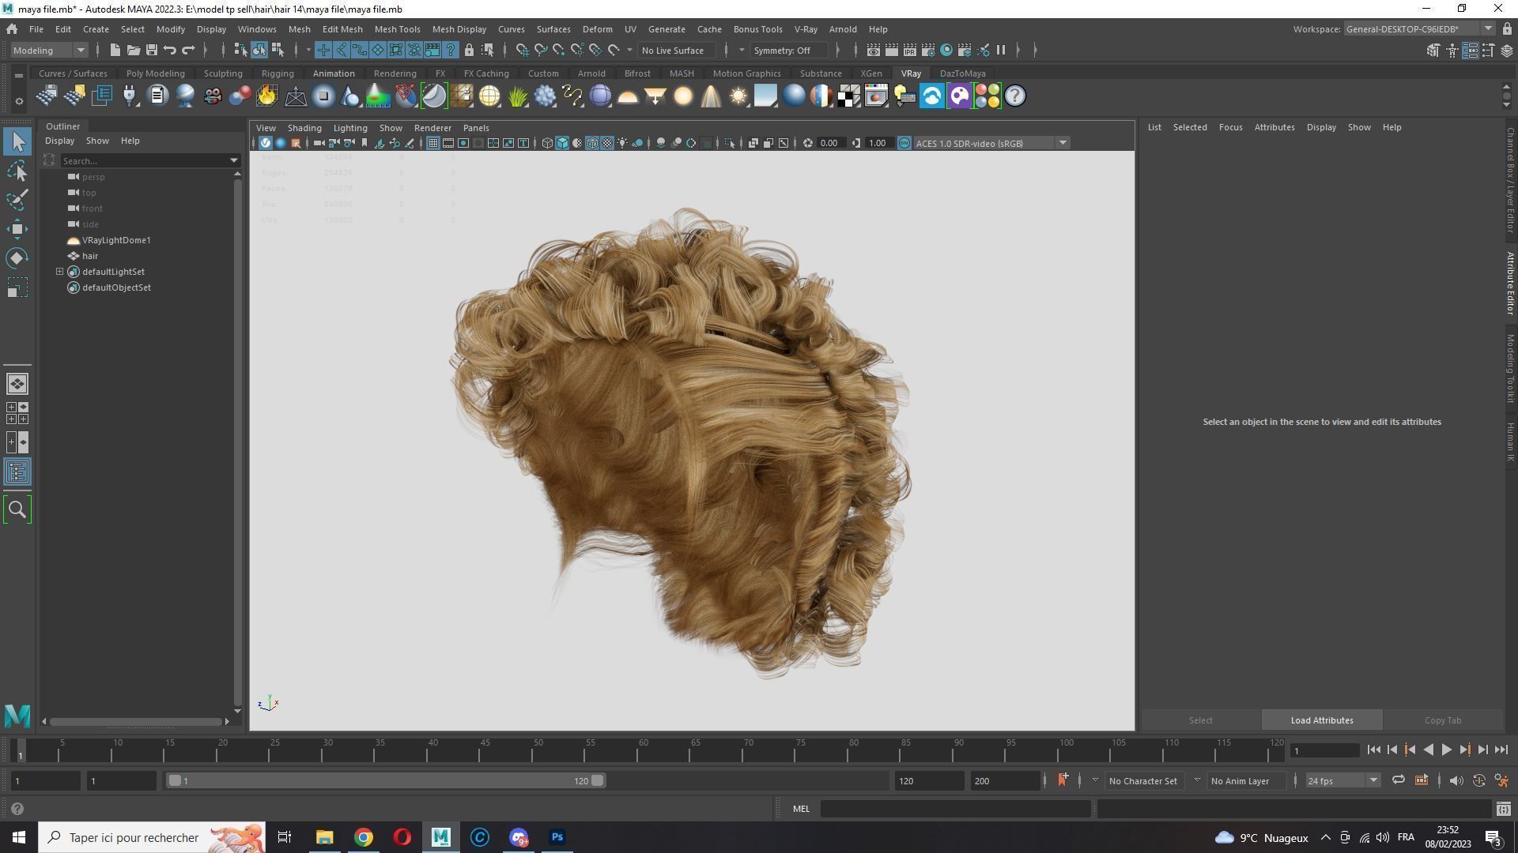This screenshot has height=853, width=1518.
Task: Toggle Smooth shade all in viewport
Action: tap(562, 143)
